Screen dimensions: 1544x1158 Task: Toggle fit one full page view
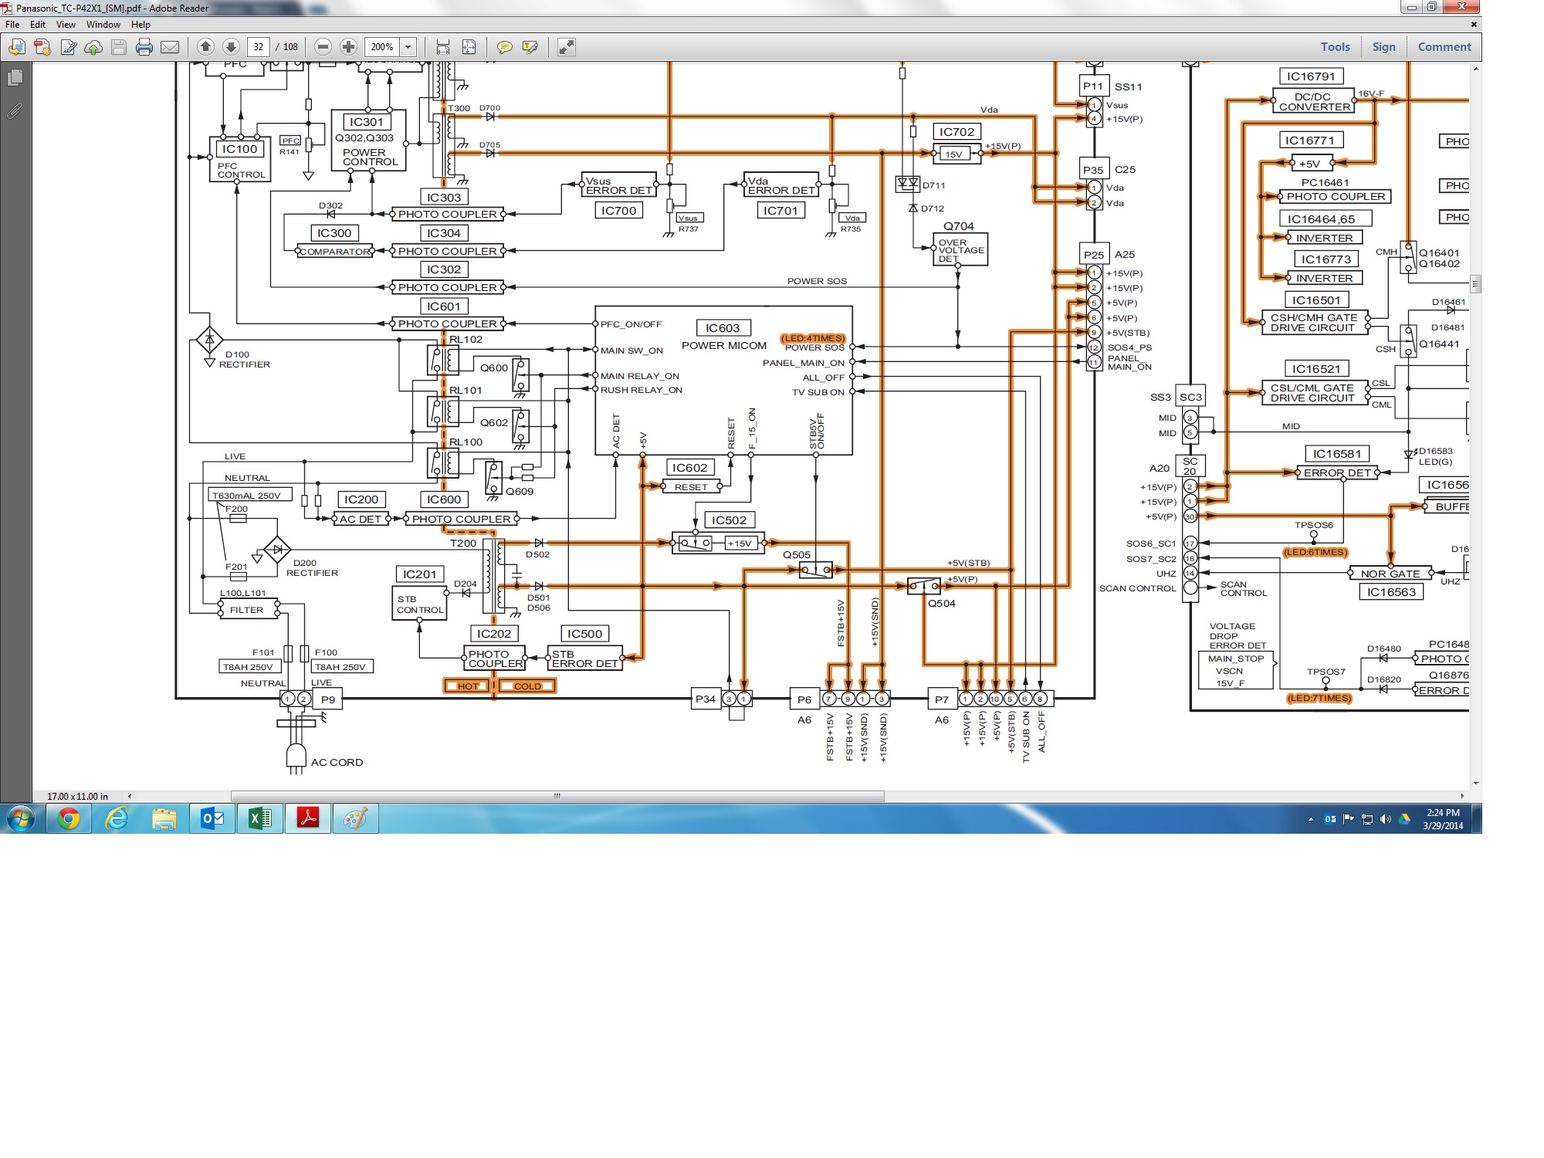click(469, 47)
